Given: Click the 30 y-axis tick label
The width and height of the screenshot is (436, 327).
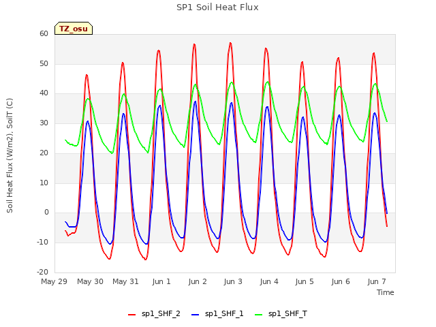Looking at the screenshot, I should pyautogui.click(x=44, y=123).
